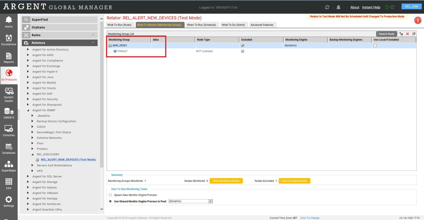The image size is (424, 220).
Task: Select Spawn New Monitor Engine Process
Action: click(x=110, y=195)
